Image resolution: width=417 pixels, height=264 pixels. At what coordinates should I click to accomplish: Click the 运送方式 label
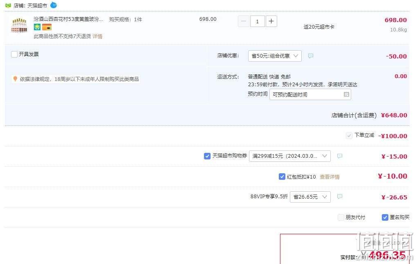click(228, 77)
